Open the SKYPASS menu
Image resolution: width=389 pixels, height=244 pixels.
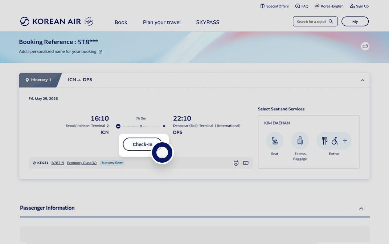tap(208, 23)
